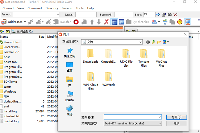Viewport: 200px width, 133px height.
Task: Click the funnel filter icon
Action: [x=165, y=22]
